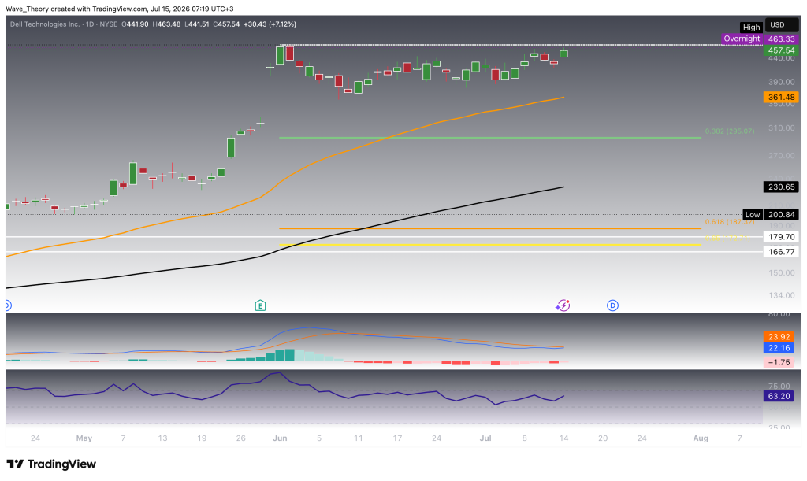Click the blue dividend D marker icon

pyautogui.click(x=612, y=305)
